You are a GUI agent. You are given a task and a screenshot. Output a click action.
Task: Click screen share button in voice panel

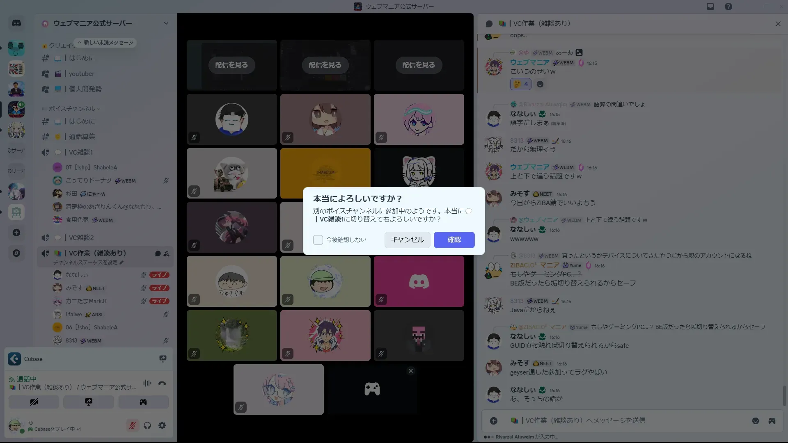89,402
